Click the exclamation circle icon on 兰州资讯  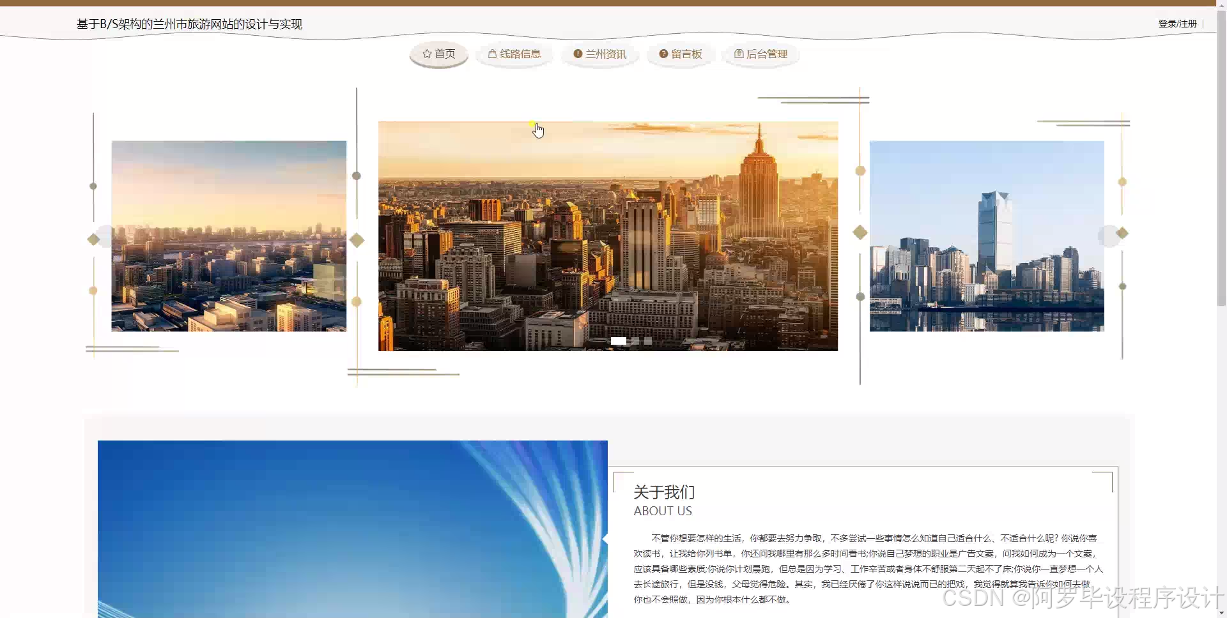577,54
